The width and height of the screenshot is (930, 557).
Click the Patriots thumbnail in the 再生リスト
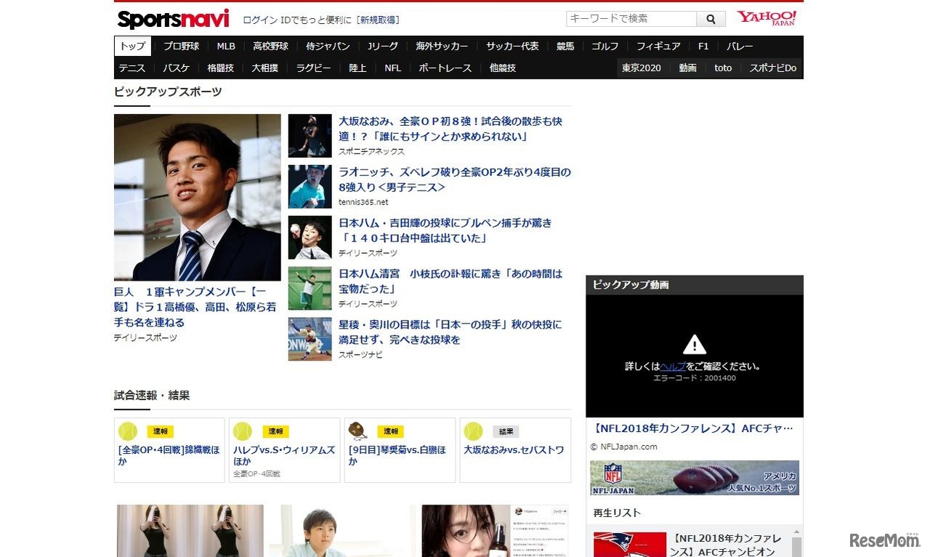pos(630,545)
